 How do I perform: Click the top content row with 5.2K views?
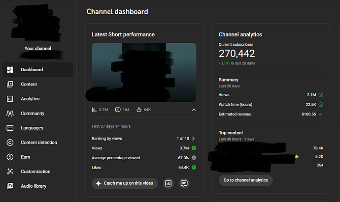(x=271, y=157)
